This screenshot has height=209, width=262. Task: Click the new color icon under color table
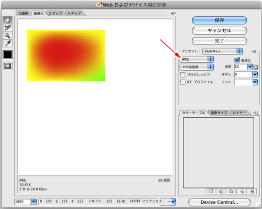[x=242, y=191]
